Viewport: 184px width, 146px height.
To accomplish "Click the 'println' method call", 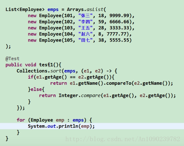I will coord(68,126).
